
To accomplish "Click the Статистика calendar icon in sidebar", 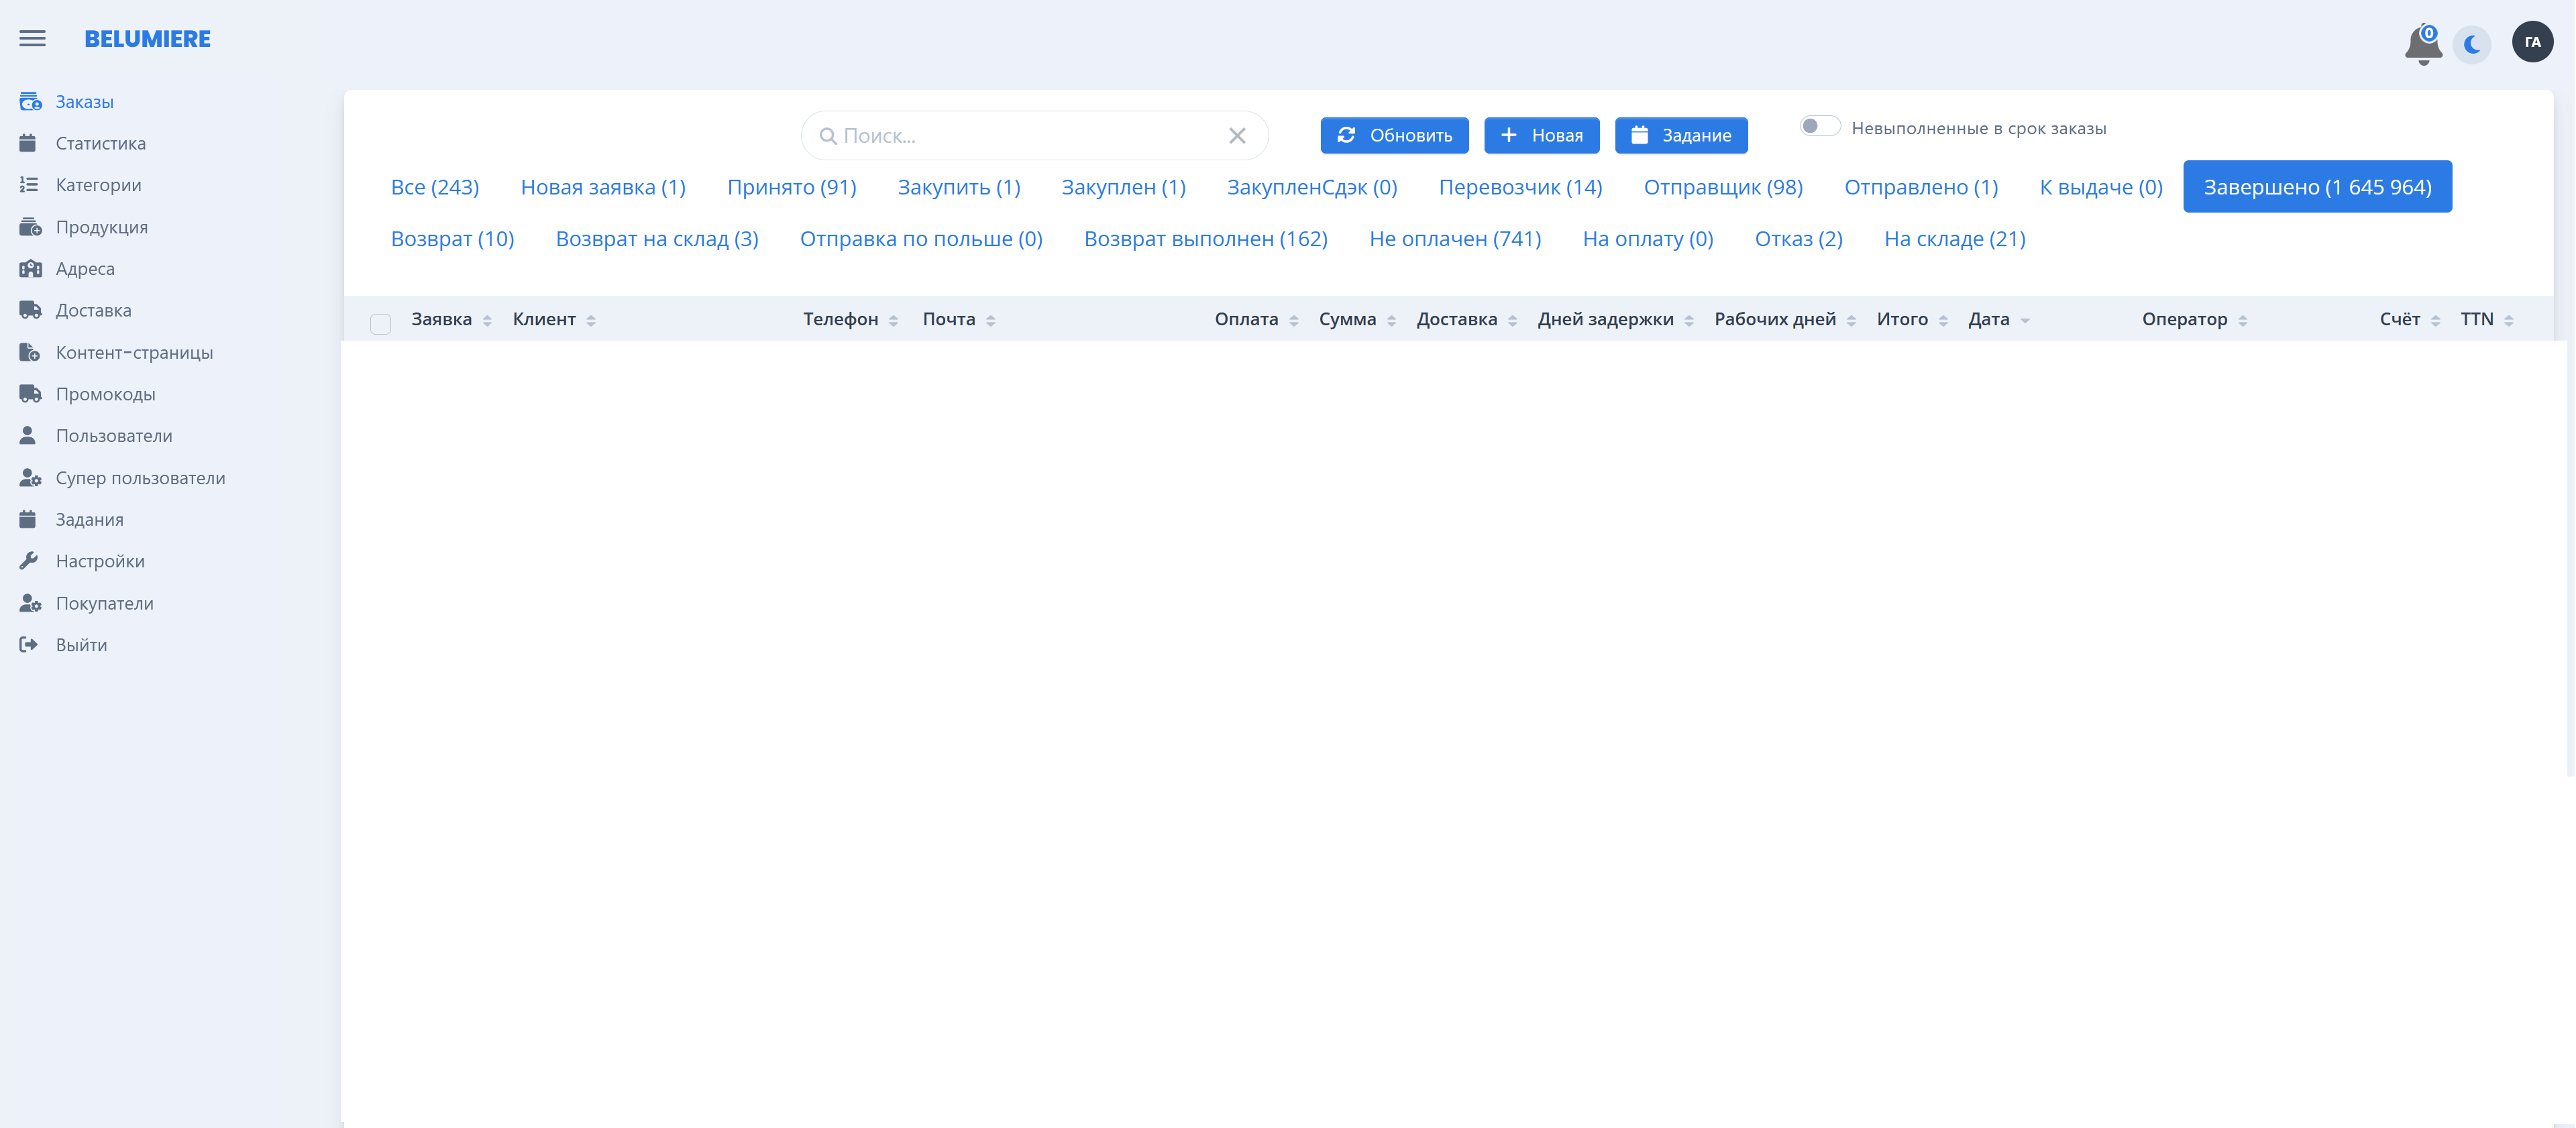I will pyautogui.click(x=28, y=143).
